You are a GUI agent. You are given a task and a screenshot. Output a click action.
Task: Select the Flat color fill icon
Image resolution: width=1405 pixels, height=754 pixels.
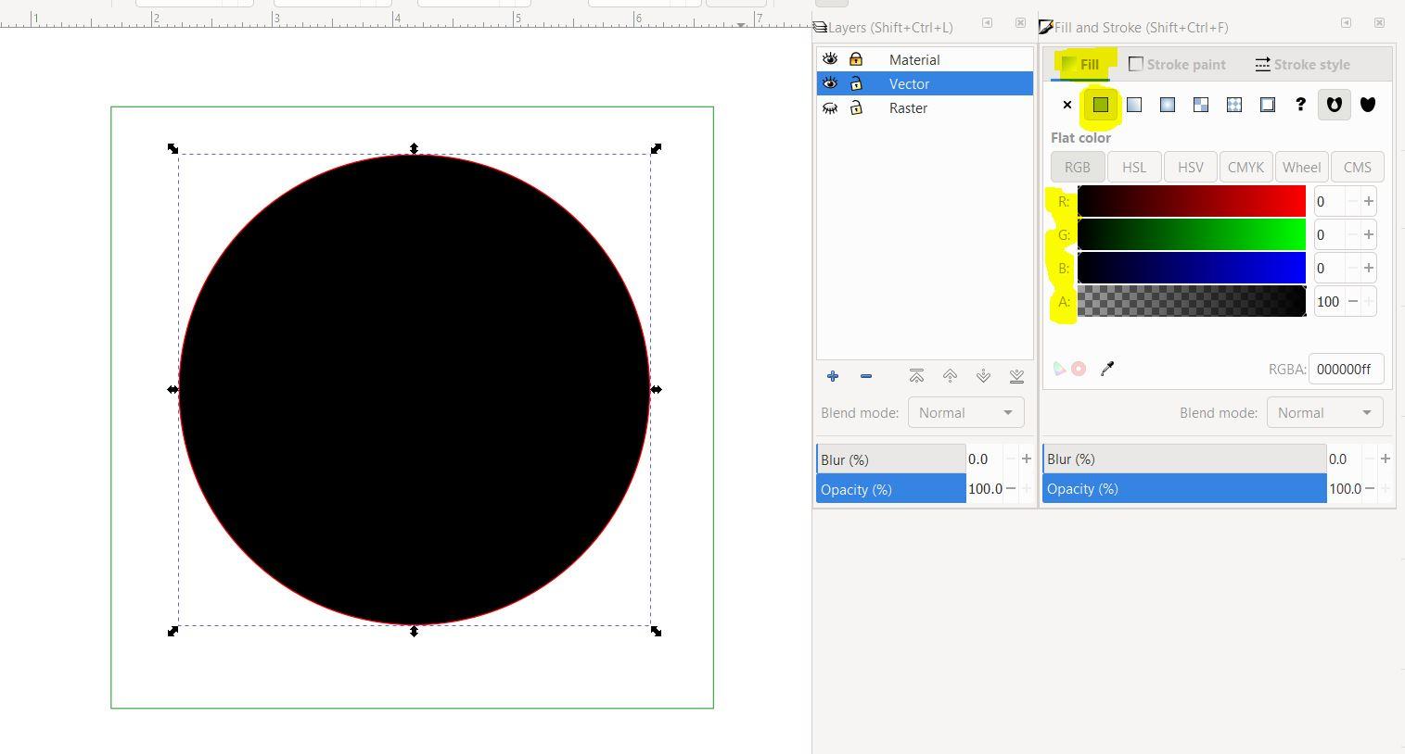[1101, 105]
